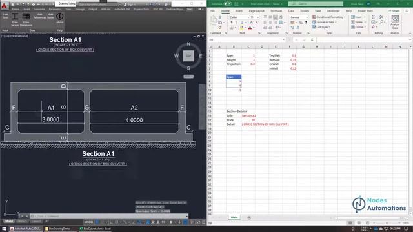The width and height of the screenshot is (413, 232).
Task: Toggle grid display in AutoCAD status bar
Action: coord(97,222)
